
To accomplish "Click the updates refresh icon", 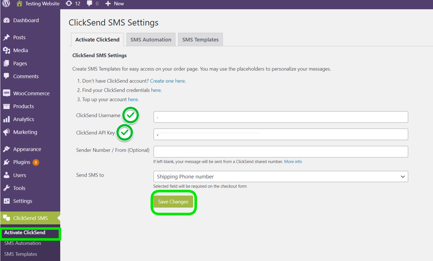I will (69, 3).
